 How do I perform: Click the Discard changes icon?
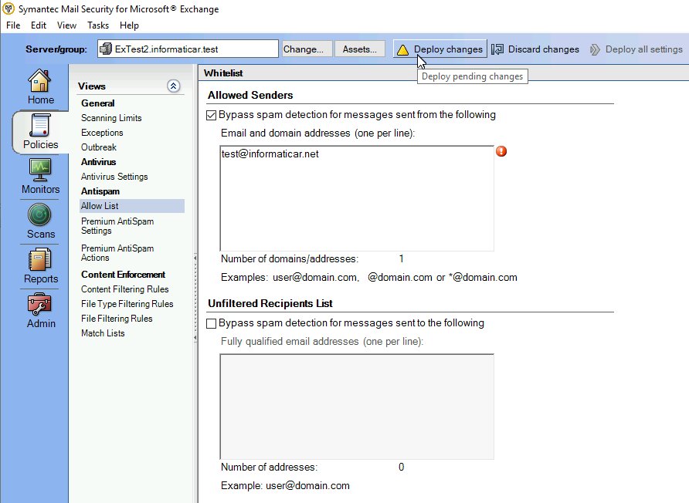pyautogui.click(x=497, y=49)
